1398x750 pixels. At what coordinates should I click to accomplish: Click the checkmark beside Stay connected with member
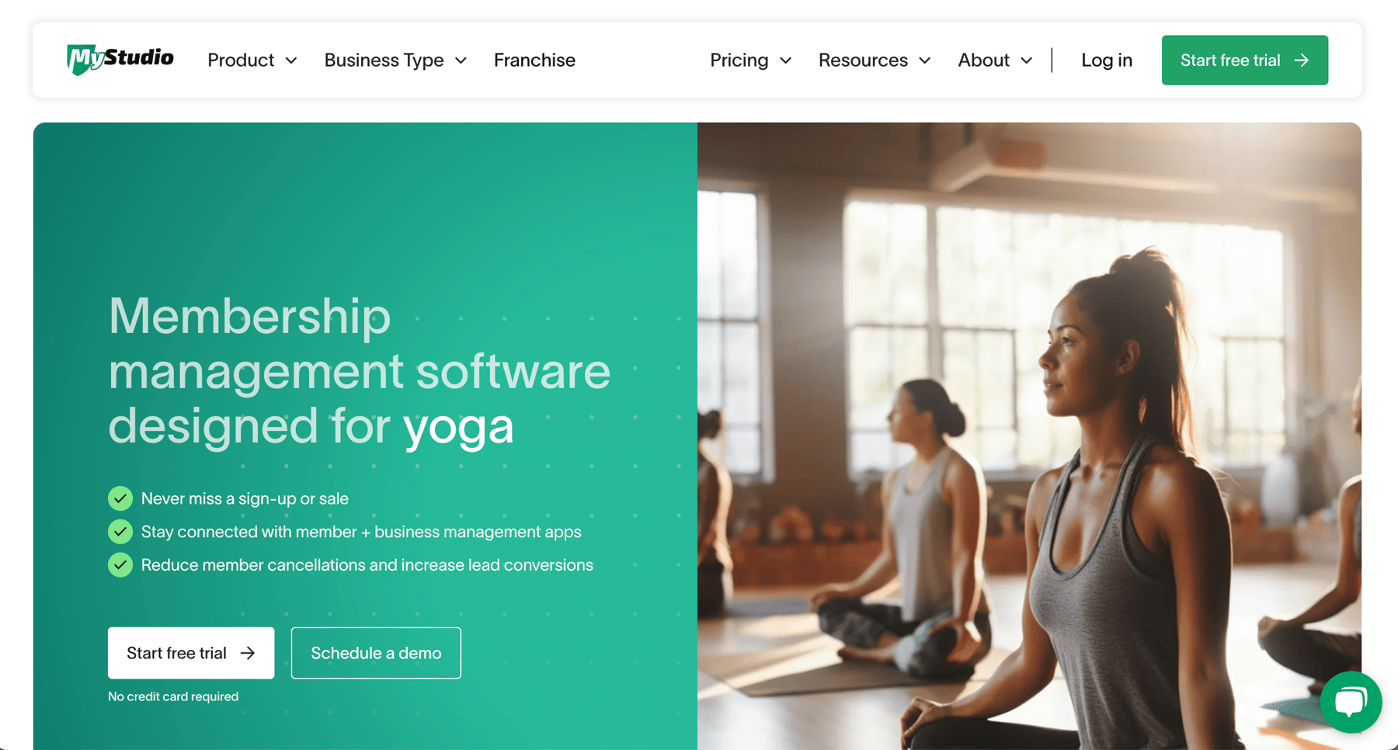pyautogui.click(x=120, y=532)
